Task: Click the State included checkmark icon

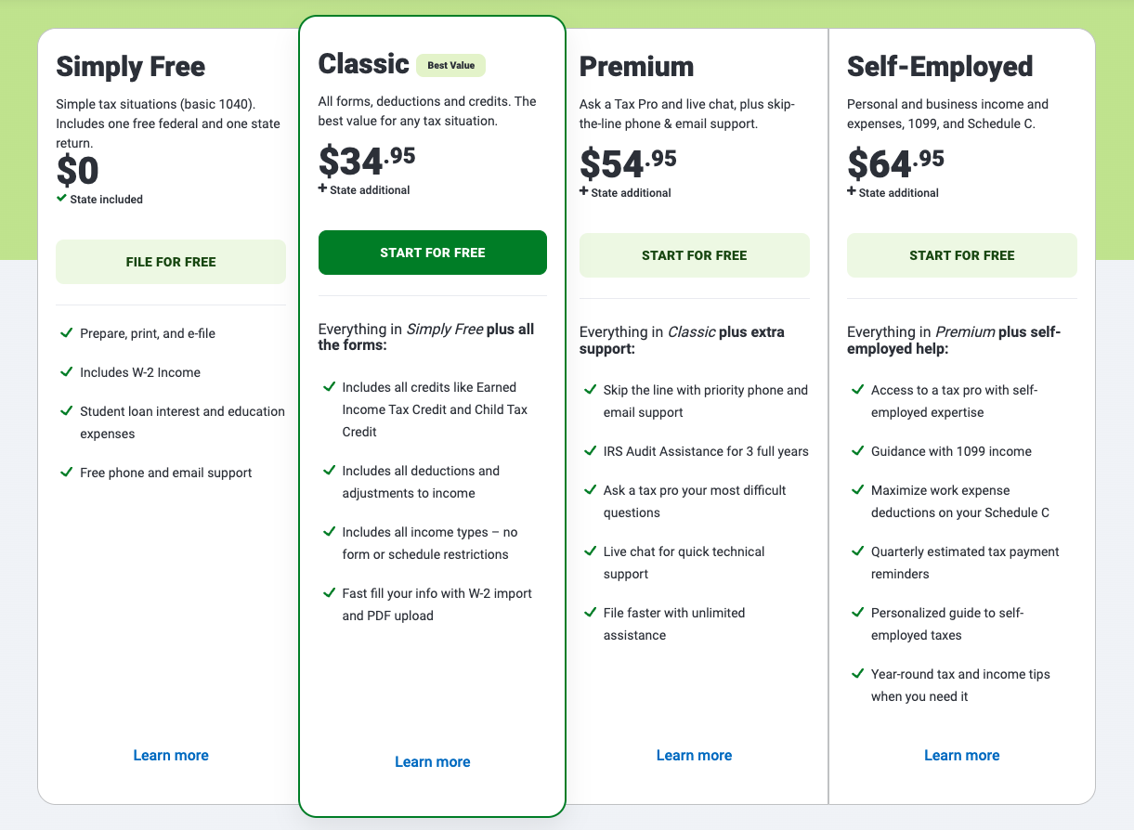Action: (61, 198)
